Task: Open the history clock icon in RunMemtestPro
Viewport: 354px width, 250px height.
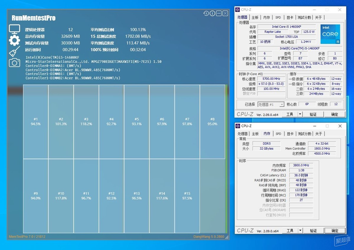Action: click(206, 13)
